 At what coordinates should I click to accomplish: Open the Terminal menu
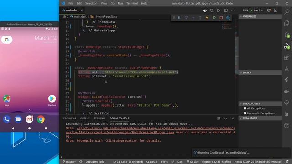(132, 3)
